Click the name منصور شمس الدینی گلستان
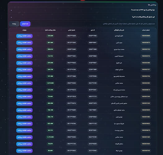The image size is (163, 155). pos(119,104)
